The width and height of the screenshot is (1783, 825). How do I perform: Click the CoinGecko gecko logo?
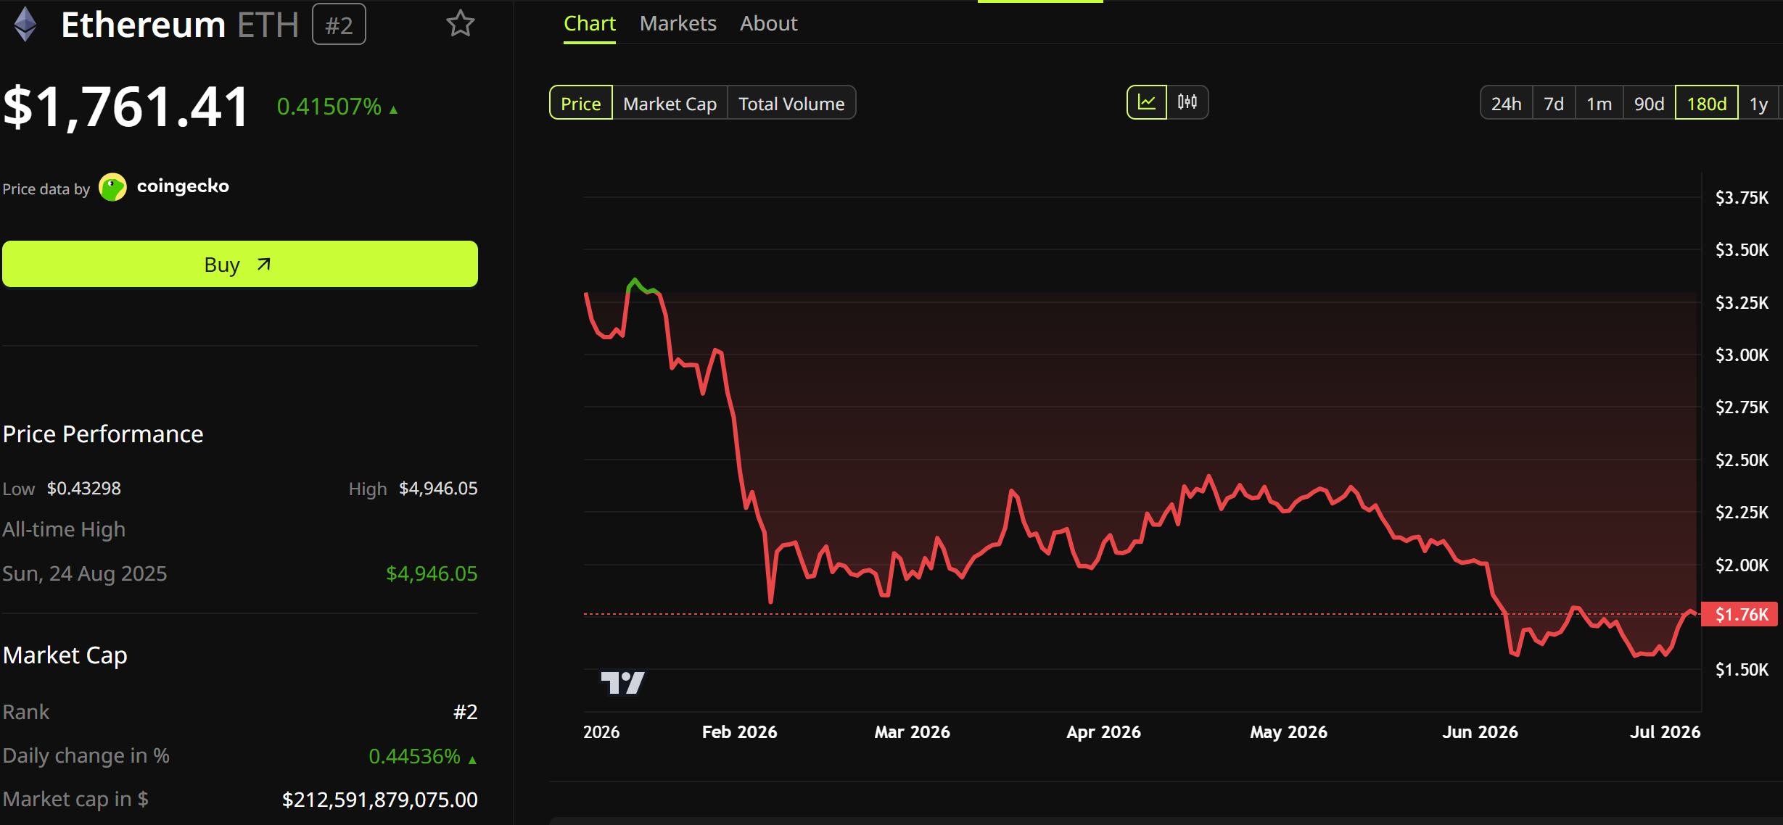112,187
